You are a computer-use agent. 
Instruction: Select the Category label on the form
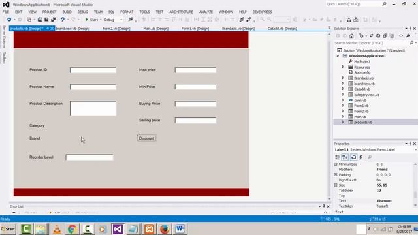pos(37,125)
